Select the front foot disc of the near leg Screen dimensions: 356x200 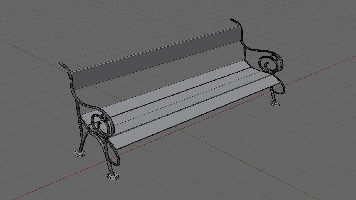tap(113, 176)
